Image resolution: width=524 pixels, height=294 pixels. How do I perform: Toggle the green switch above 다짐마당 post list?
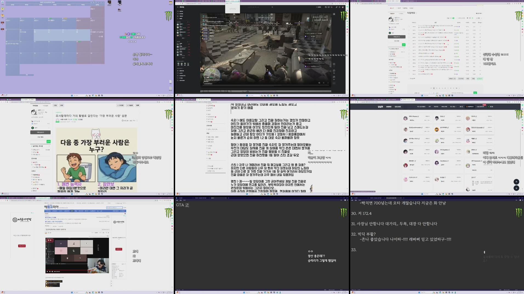(454, 18)
